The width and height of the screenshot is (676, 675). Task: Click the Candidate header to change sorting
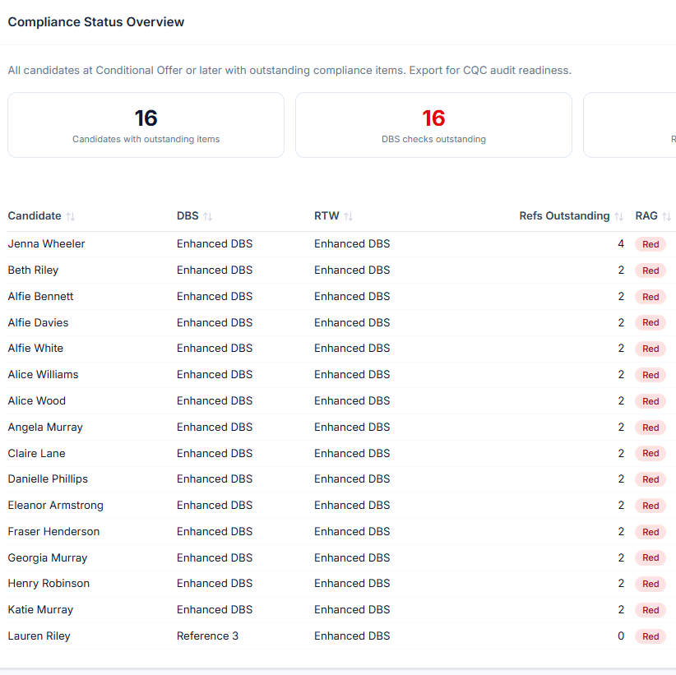[x=36, y=215]
